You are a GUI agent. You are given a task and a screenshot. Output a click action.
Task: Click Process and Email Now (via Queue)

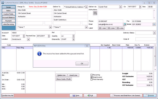click(x=126, y=96)
